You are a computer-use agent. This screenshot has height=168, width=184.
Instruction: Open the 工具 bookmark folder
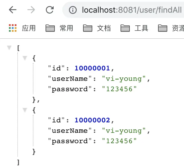[134, 28]
